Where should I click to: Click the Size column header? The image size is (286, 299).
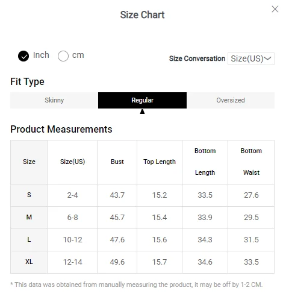pyautogui.click(x=29, y=162)
